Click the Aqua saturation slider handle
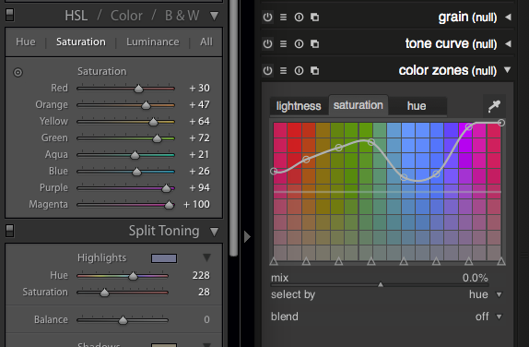Image resolution: width=529 pixels, height=347 pixels. click(x=135, y=155)
